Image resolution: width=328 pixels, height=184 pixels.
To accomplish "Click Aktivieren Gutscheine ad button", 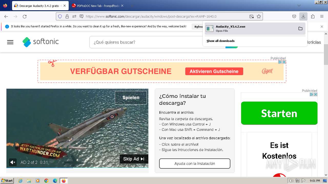I will click(214, 72).
